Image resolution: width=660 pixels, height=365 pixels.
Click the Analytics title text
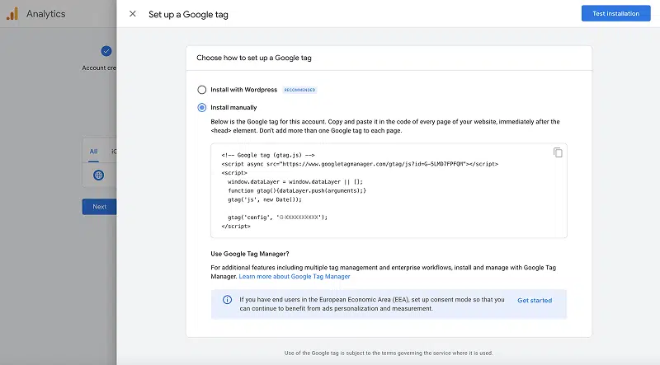pos(46,14)
